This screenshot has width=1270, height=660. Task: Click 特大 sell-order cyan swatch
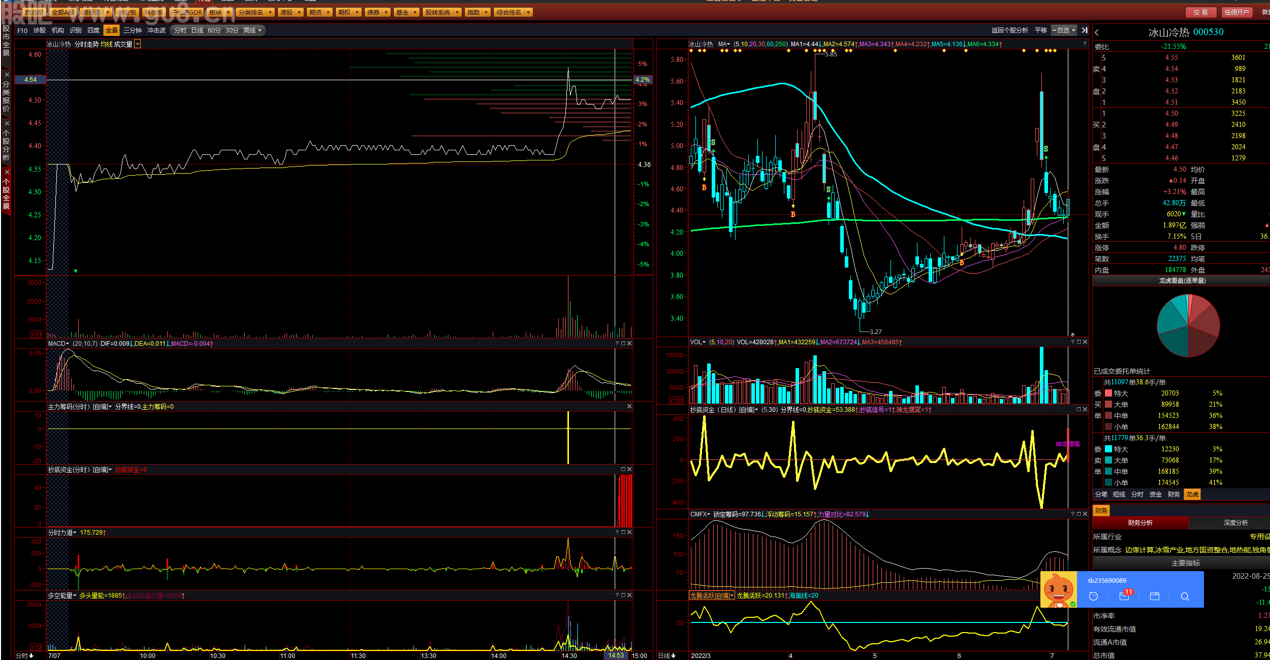click(1108, 449)
